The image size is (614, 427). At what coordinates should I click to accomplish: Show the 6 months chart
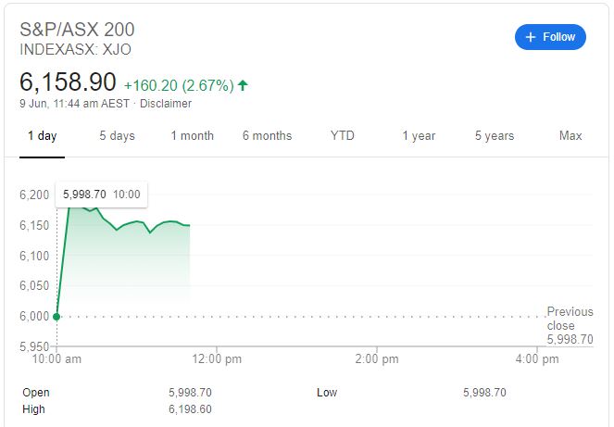[x=267, y=136]
